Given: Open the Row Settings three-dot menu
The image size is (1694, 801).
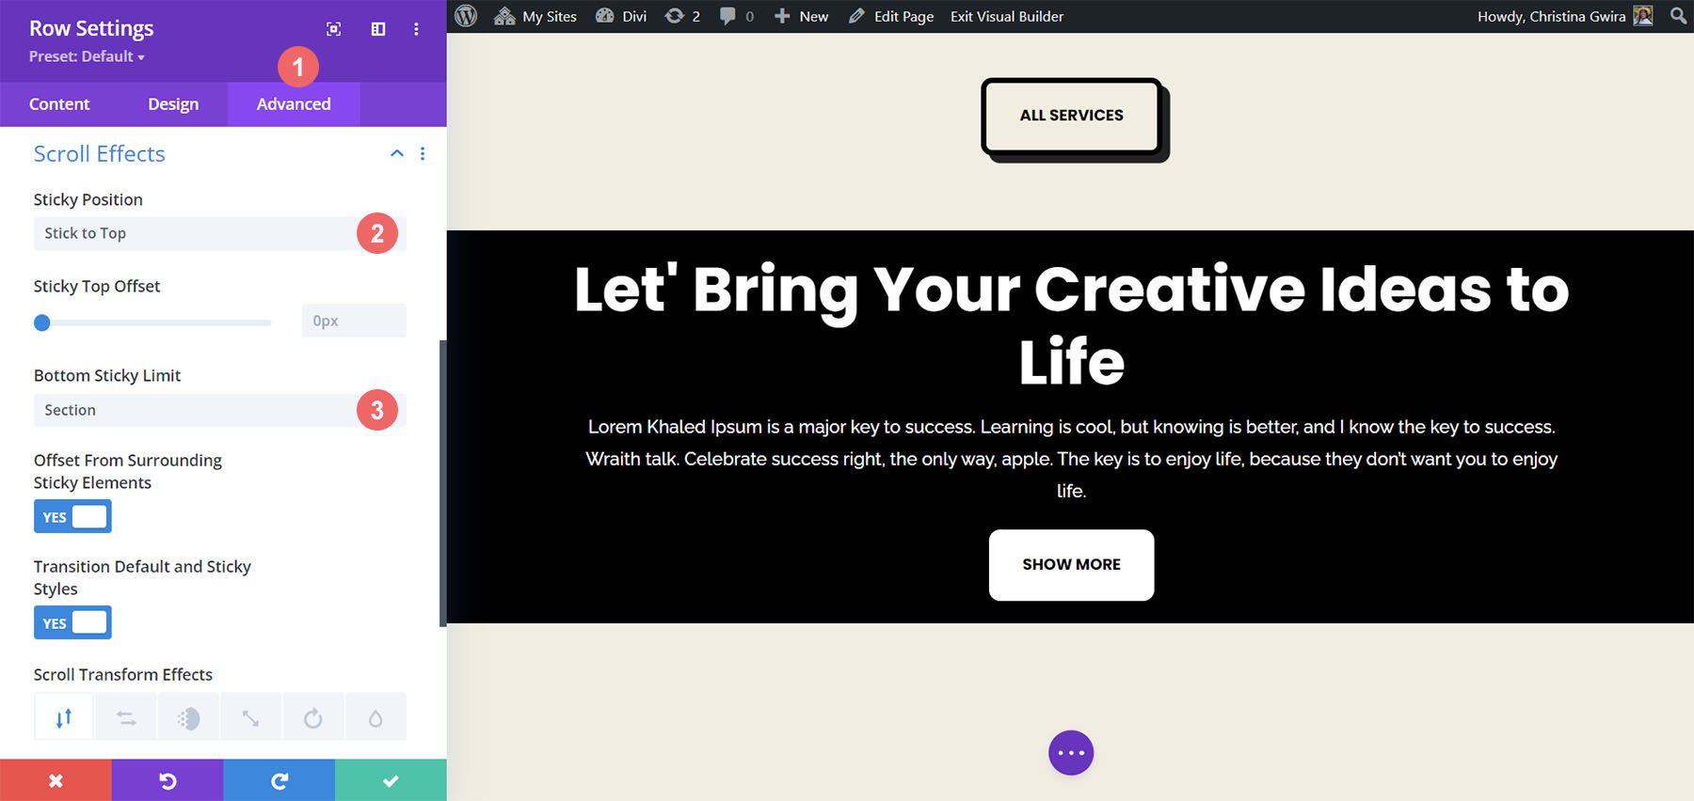Looking at the screenshot, I should click(x=416, y=29).
